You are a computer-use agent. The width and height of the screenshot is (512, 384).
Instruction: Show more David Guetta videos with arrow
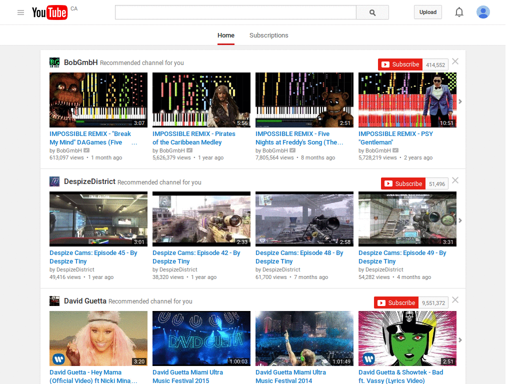click(x=460, y=340)
